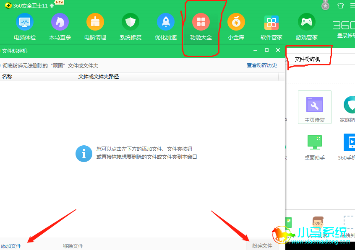Viewport: 355px width, 250px height.
Task: Open 木马查杀 trojan scan icon
Action: [60, 22]
